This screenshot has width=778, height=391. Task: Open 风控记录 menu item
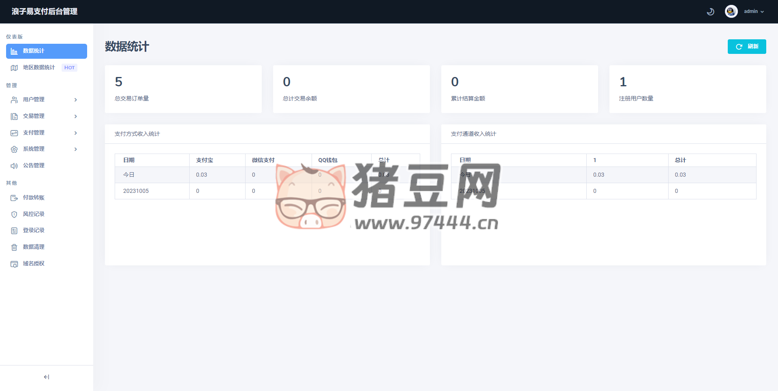(47, 214)
